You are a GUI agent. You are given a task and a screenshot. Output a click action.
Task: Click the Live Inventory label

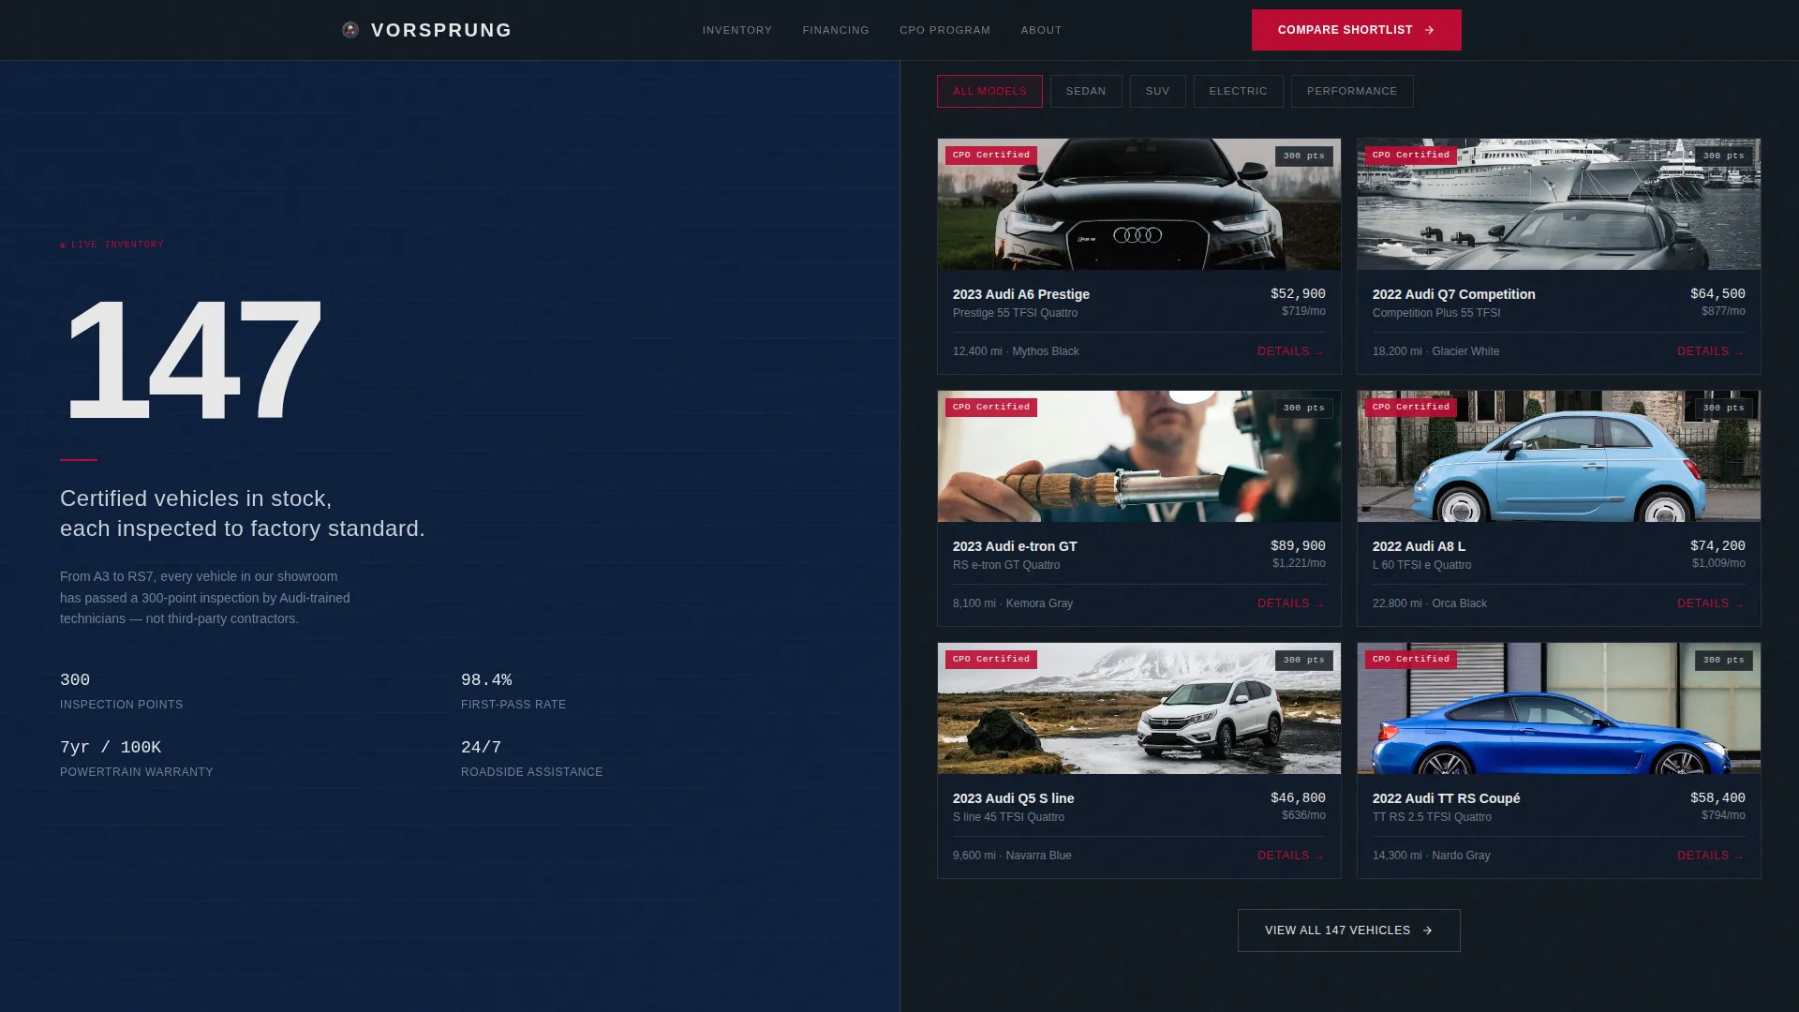(112, 245)
